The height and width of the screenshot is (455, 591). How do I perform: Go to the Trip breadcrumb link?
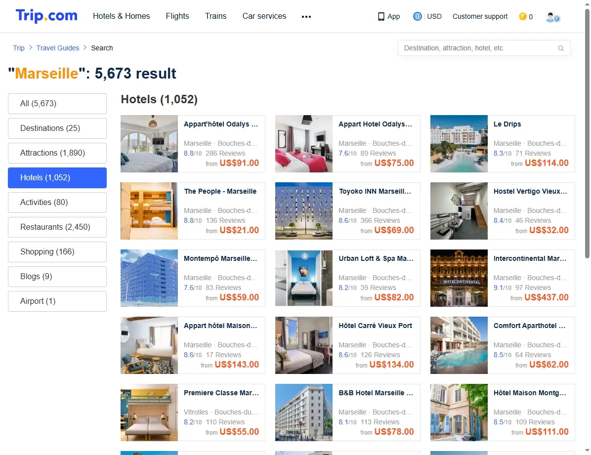(x=18, y=48)
